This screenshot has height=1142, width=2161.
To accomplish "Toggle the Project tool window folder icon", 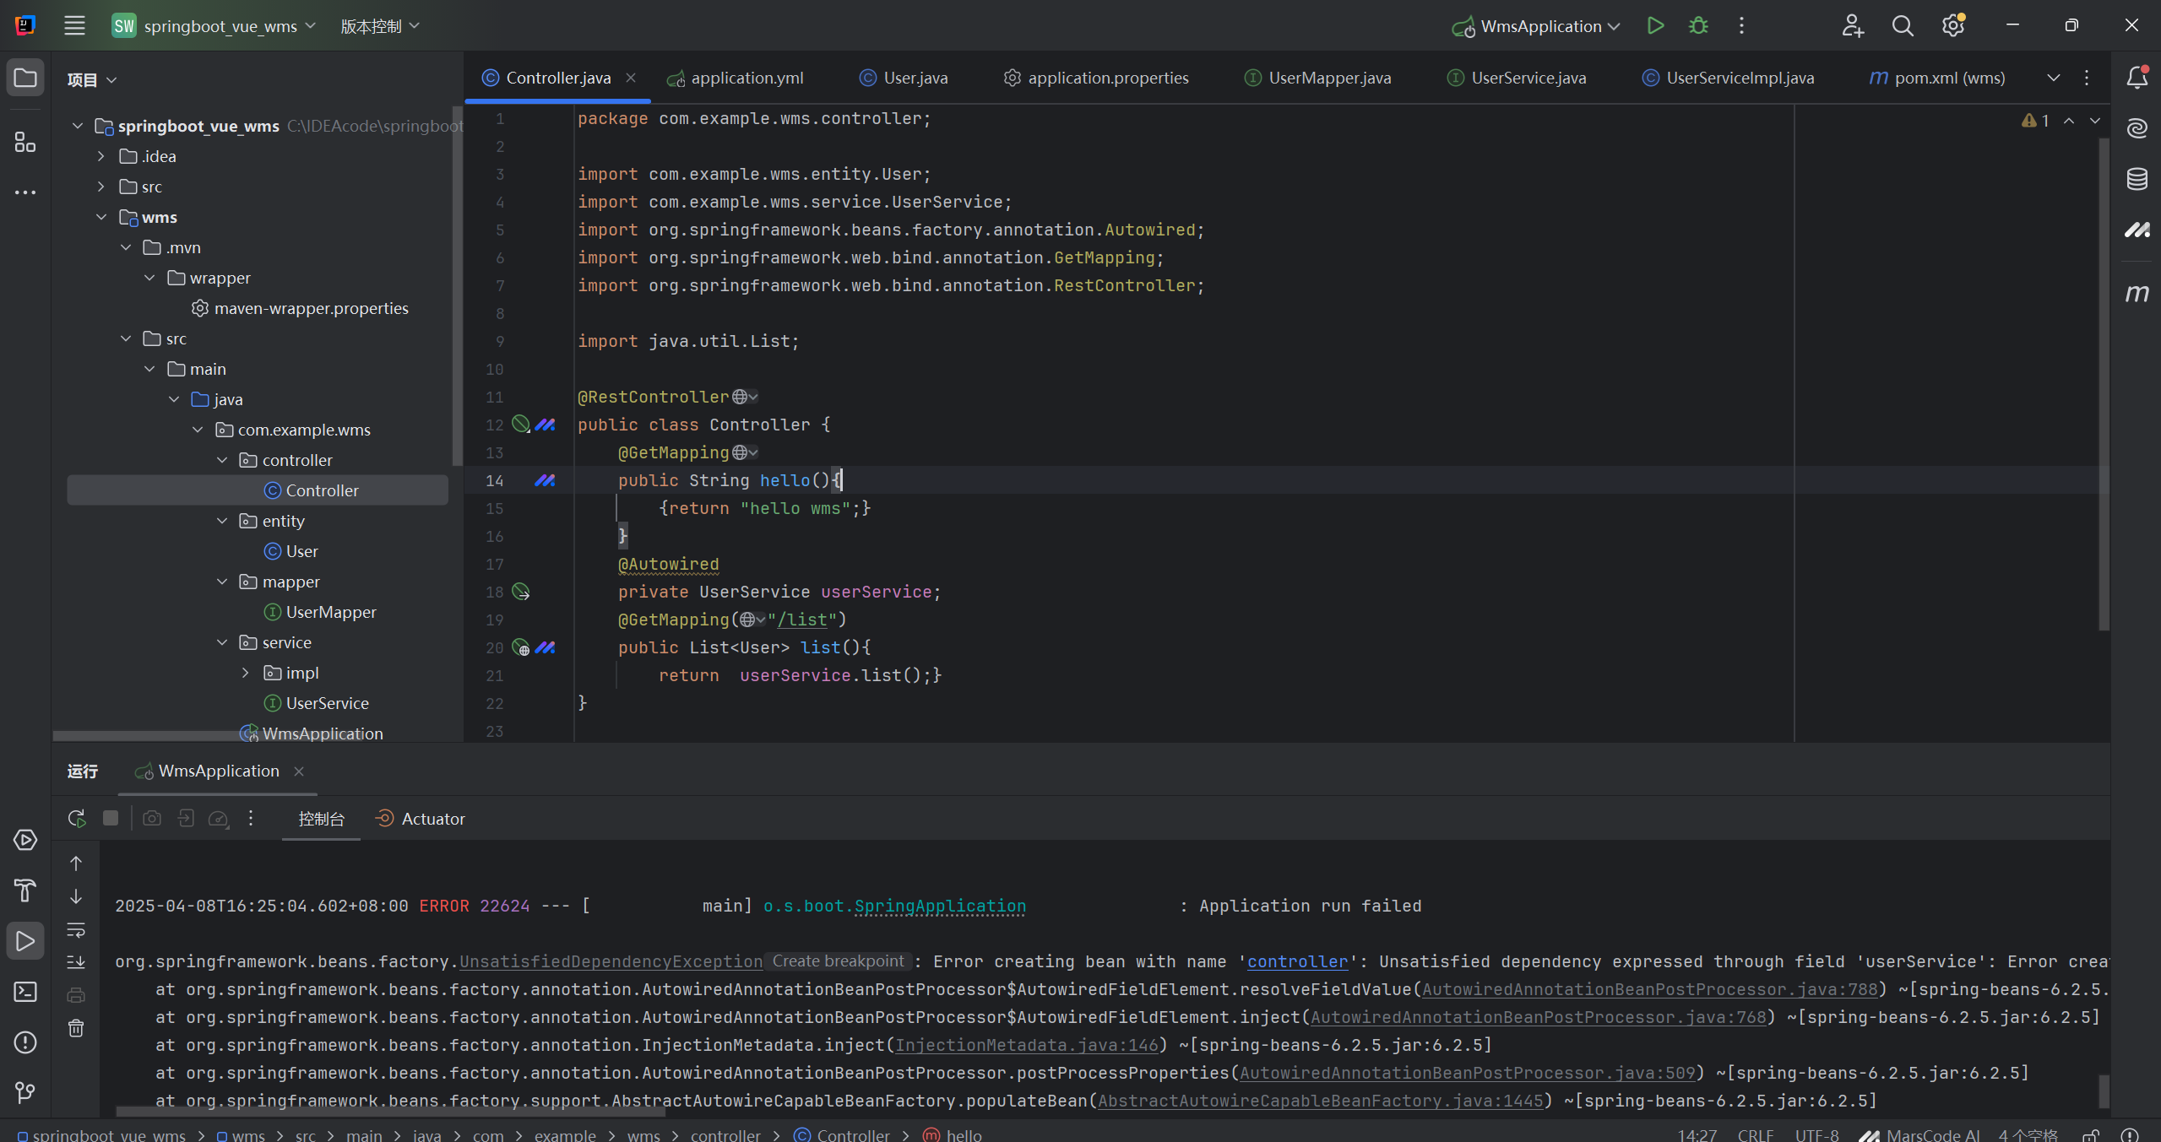I will pyautogui.click(x=25, y=78).
